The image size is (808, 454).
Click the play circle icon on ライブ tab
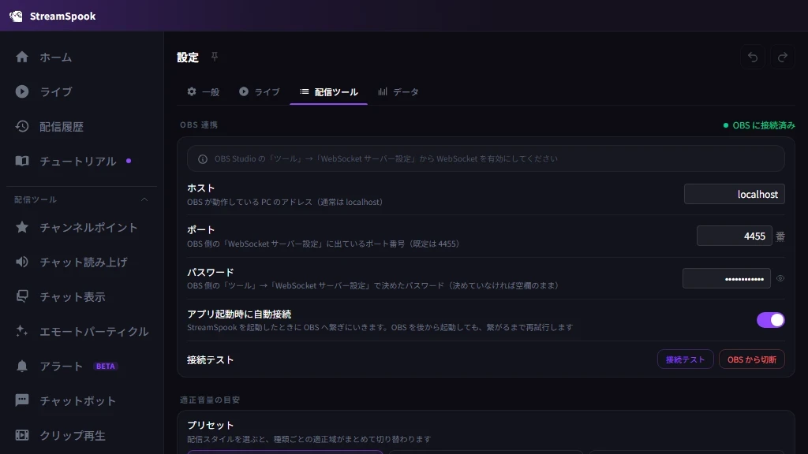click(x=244, y=91)
